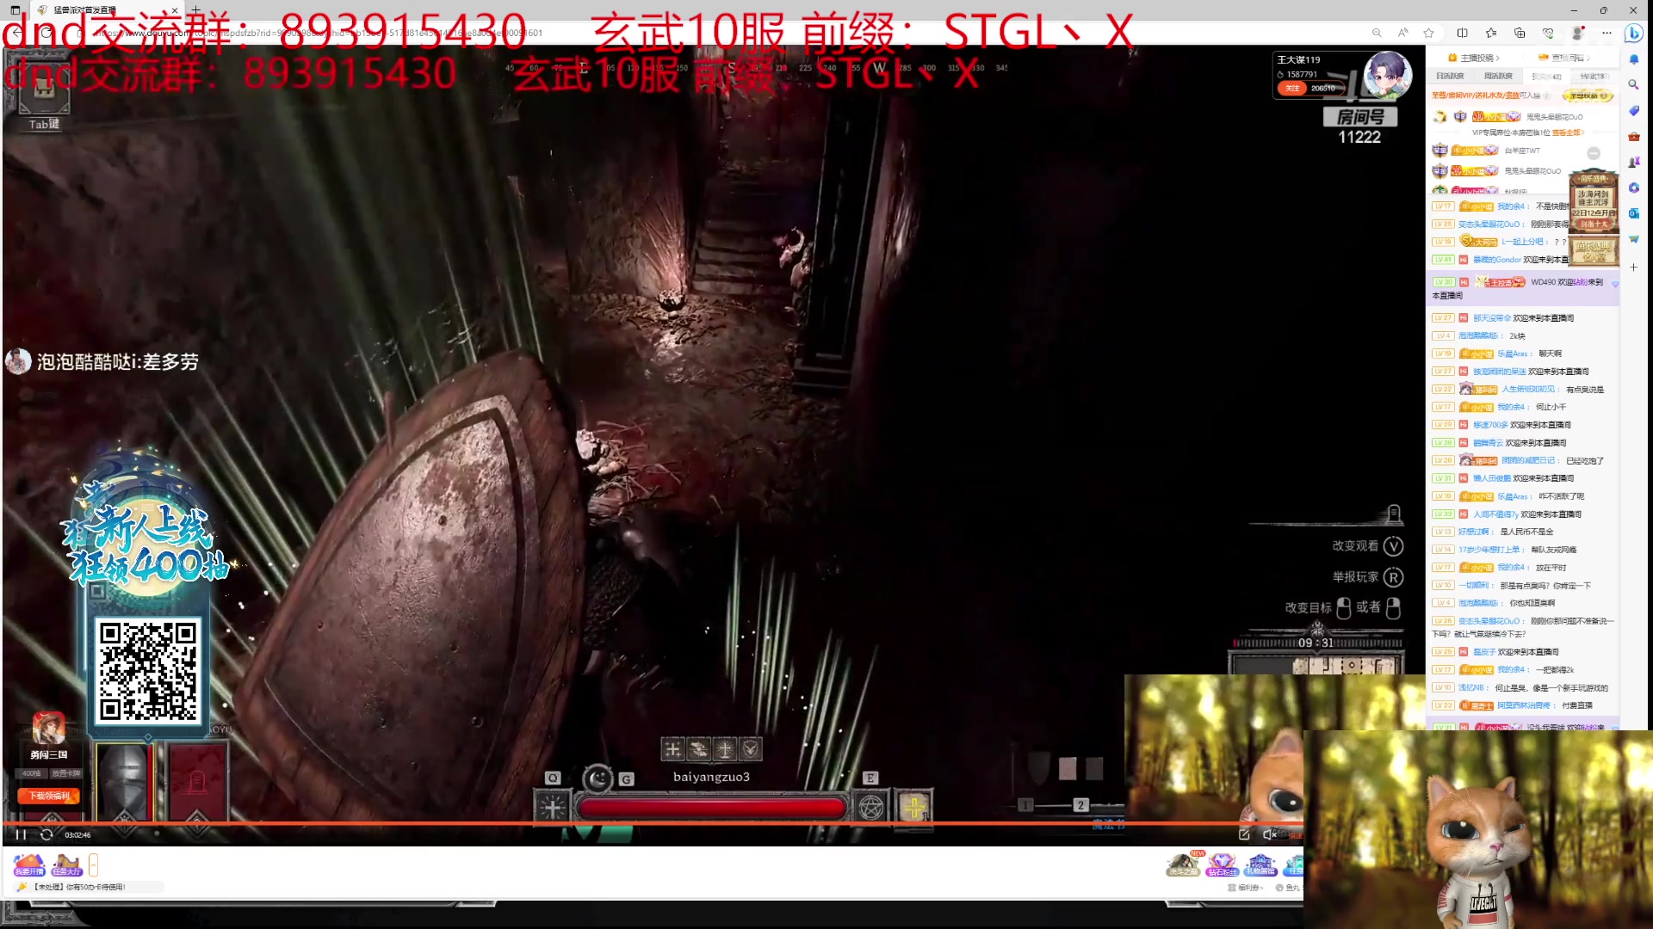Open the 决斗之巅 activity icon

coord(1183,864)
